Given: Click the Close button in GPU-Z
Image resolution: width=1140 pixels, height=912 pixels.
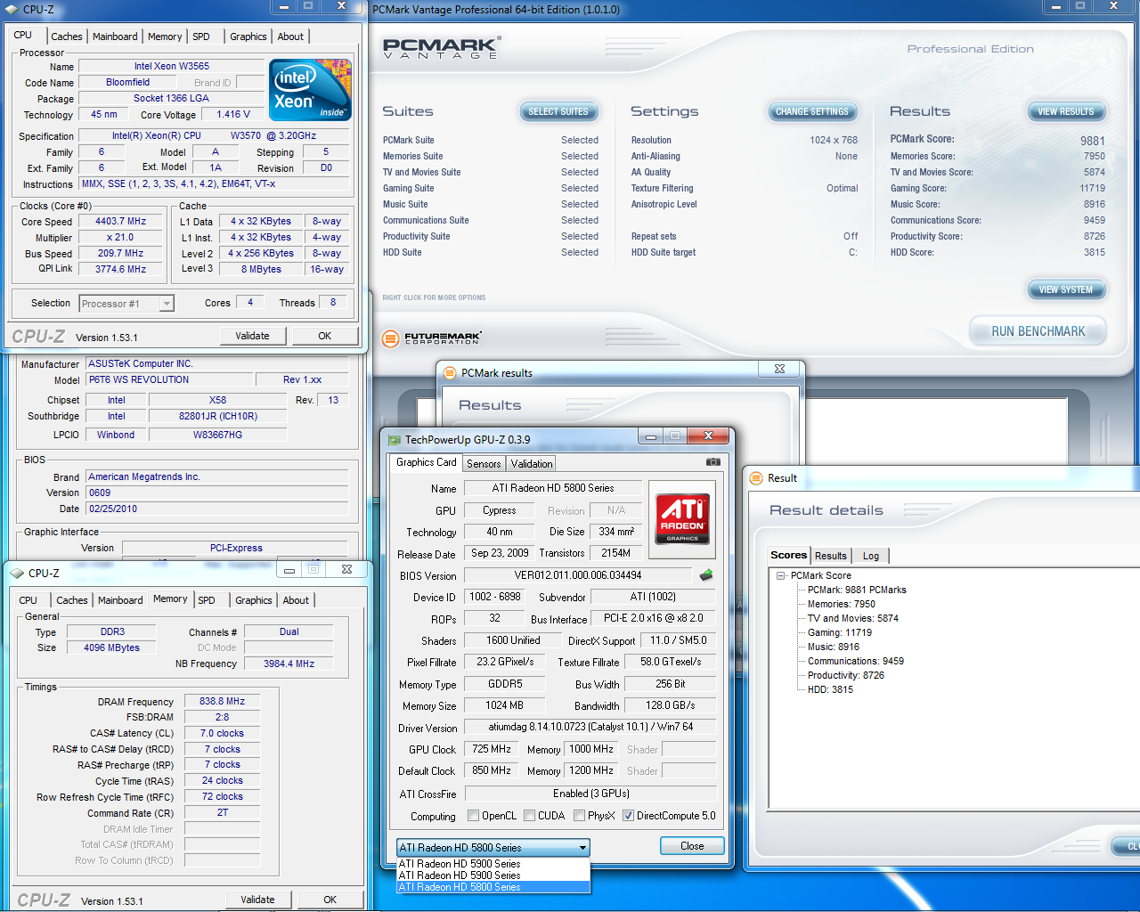Looking at the screenshot, I should coord(692,846).
